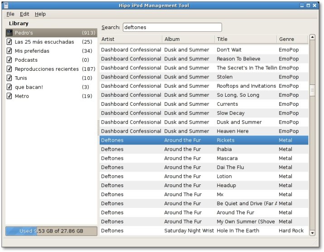The width and height of the screenshot is (324, 252).
Task: Select the que bacan! playlist
Action: point(51,87)
